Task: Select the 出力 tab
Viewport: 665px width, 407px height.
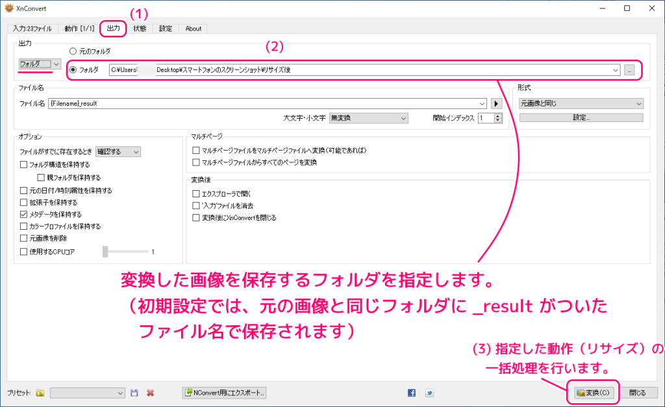Action: (113, 29)
